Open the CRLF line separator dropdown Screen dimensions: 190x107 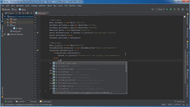tap(170, 105)
